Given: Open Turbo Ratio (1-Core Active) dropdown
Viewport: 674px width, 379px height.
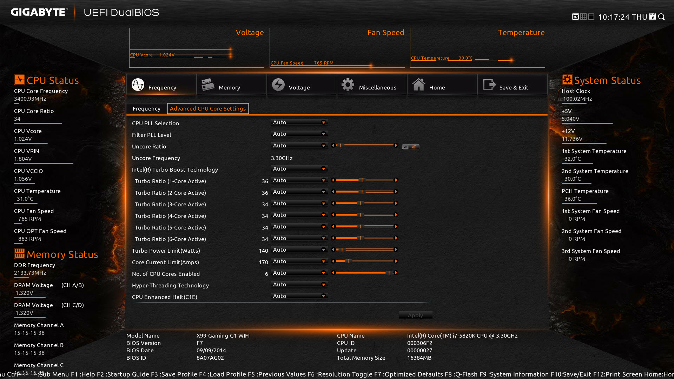Looking at the screenshot, I should pyautogui.click(x=299, y=180).
